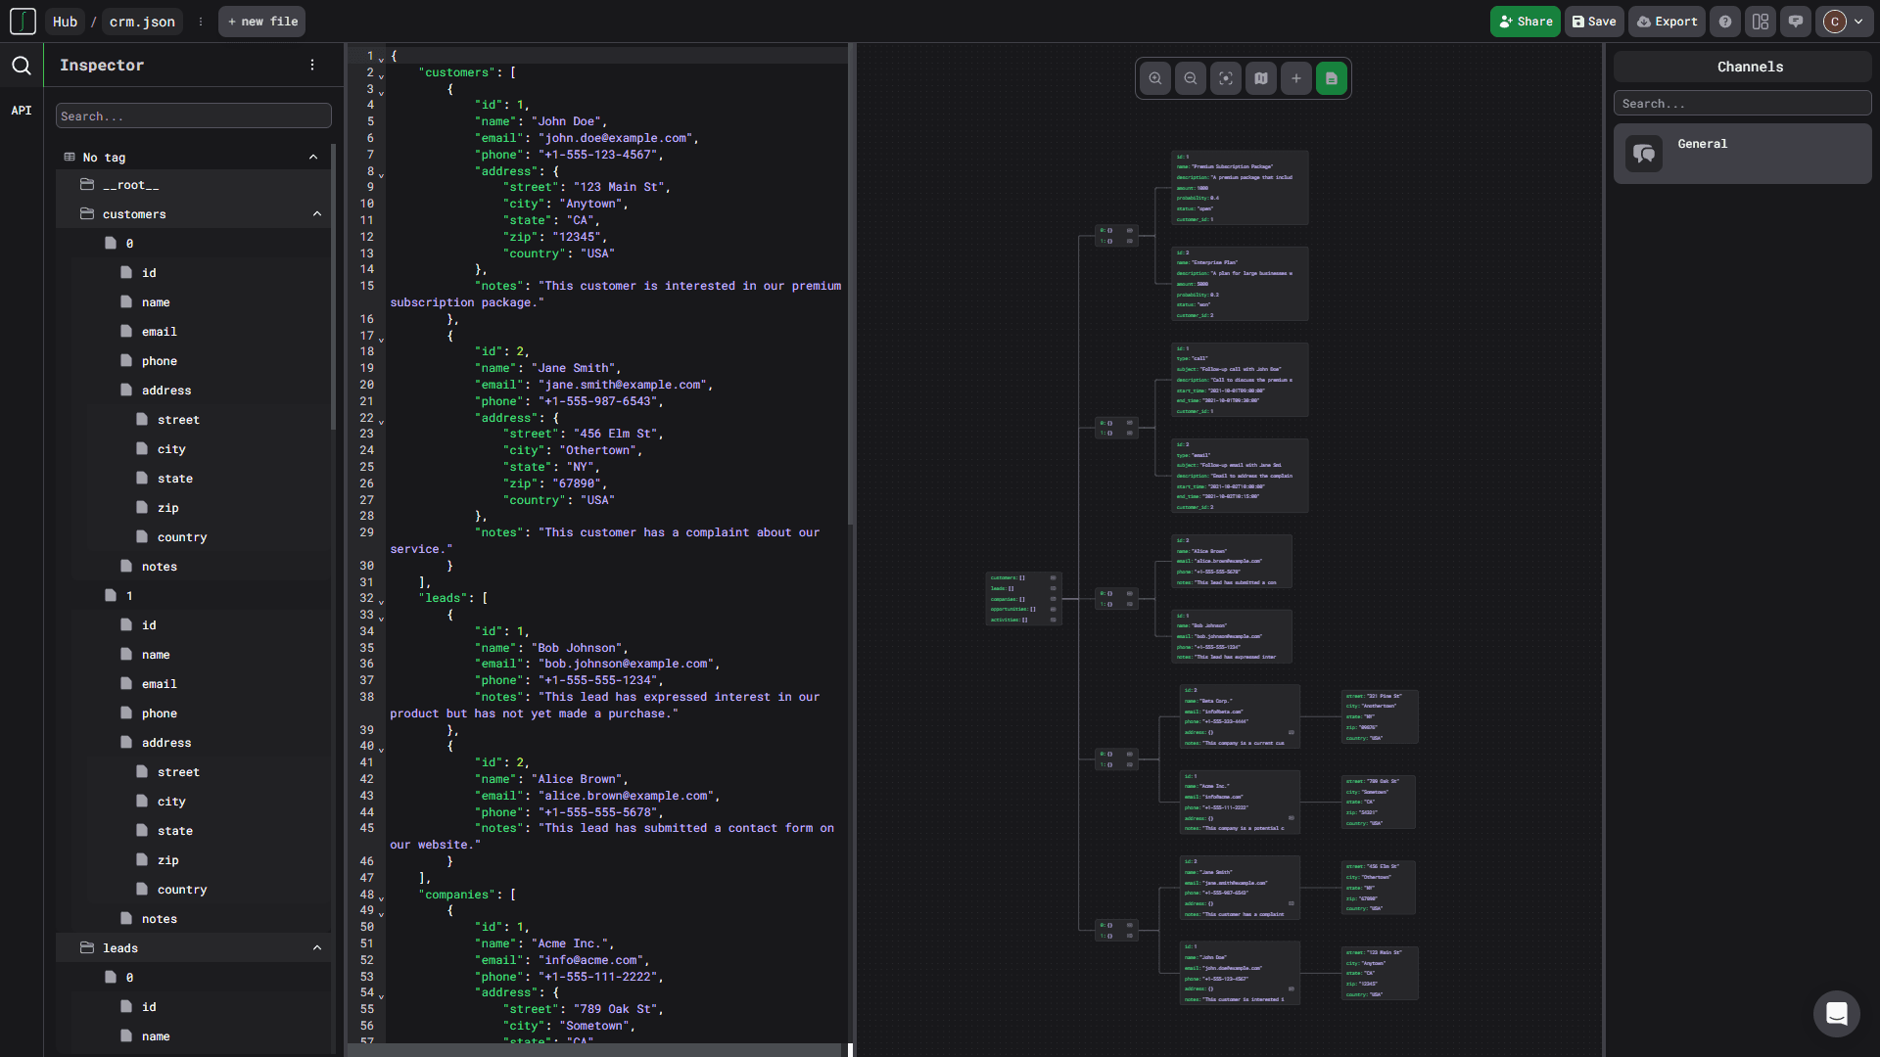Click the Export button
Image resolution: width=1880 pixels, height=1057 pixels.
1667,22
